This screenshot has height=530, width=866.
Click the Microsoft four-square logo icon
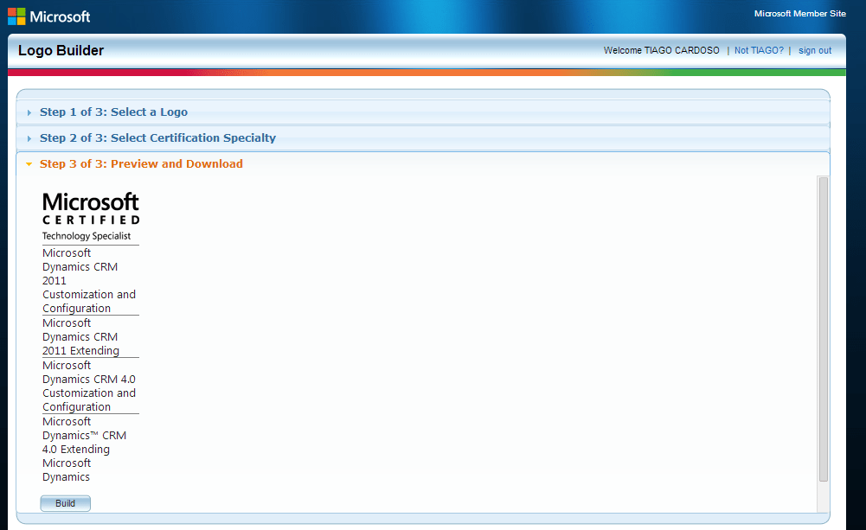point(15,15)
